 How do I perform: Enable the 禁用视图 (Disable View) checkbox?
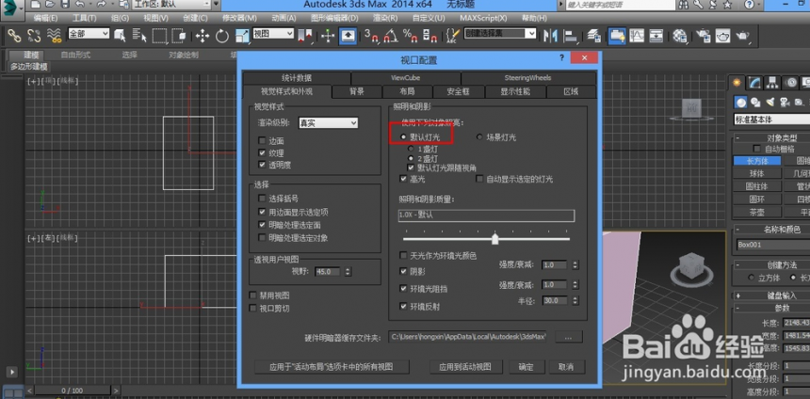pyautogui.click(x=253, y=295)
